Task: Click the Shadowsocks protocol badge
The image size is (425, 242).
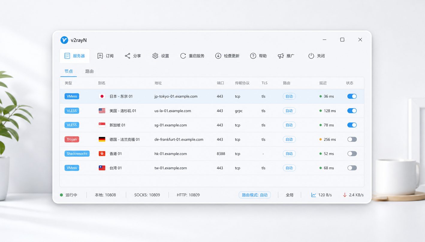Action: (77, 154)
